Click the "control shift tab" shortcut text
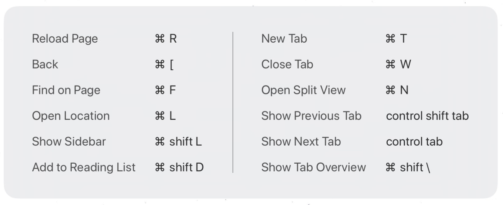 [x=427, y=116]
